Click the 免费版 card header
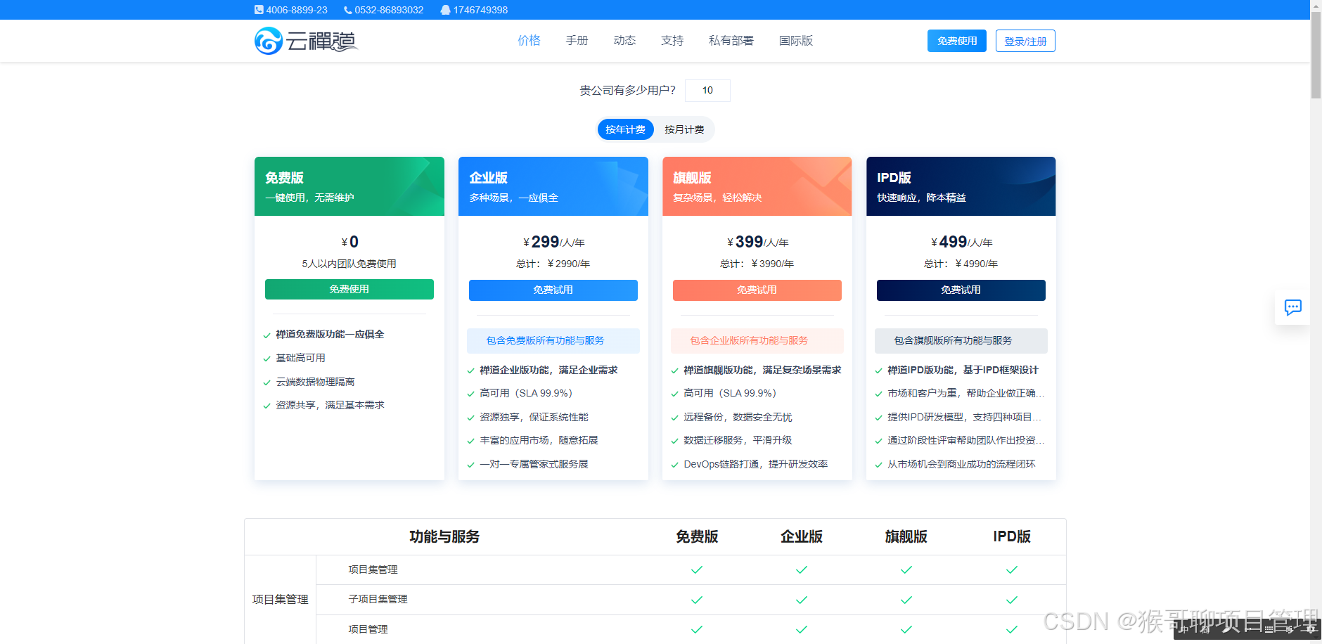 point(349,186)
